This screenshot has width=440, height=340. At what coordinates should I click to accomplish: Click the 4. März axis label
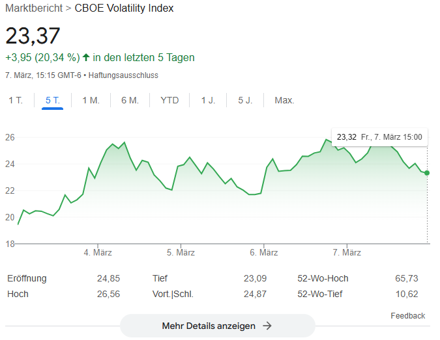pos(98,252)
